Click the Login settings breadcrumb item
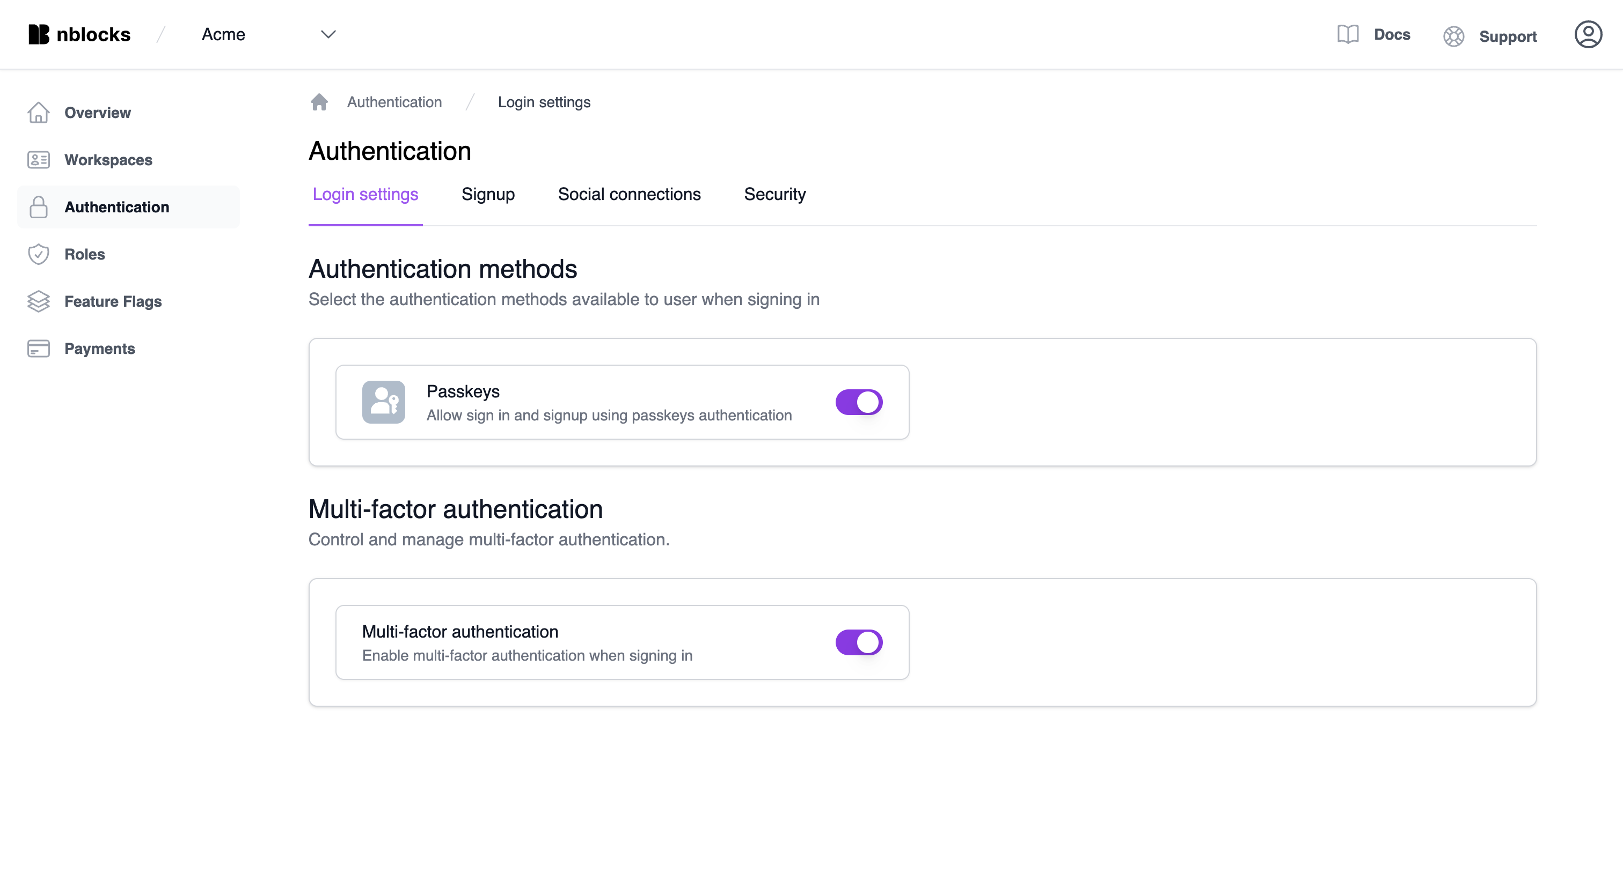The image size is (1623, 888). tap(544, 102)
